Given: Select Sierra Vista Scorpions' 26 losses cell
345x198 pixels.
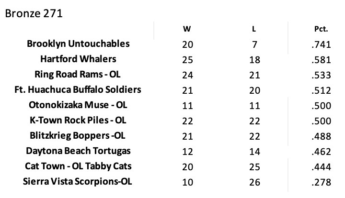Looking at the screenshot, I should pos(254,182).
